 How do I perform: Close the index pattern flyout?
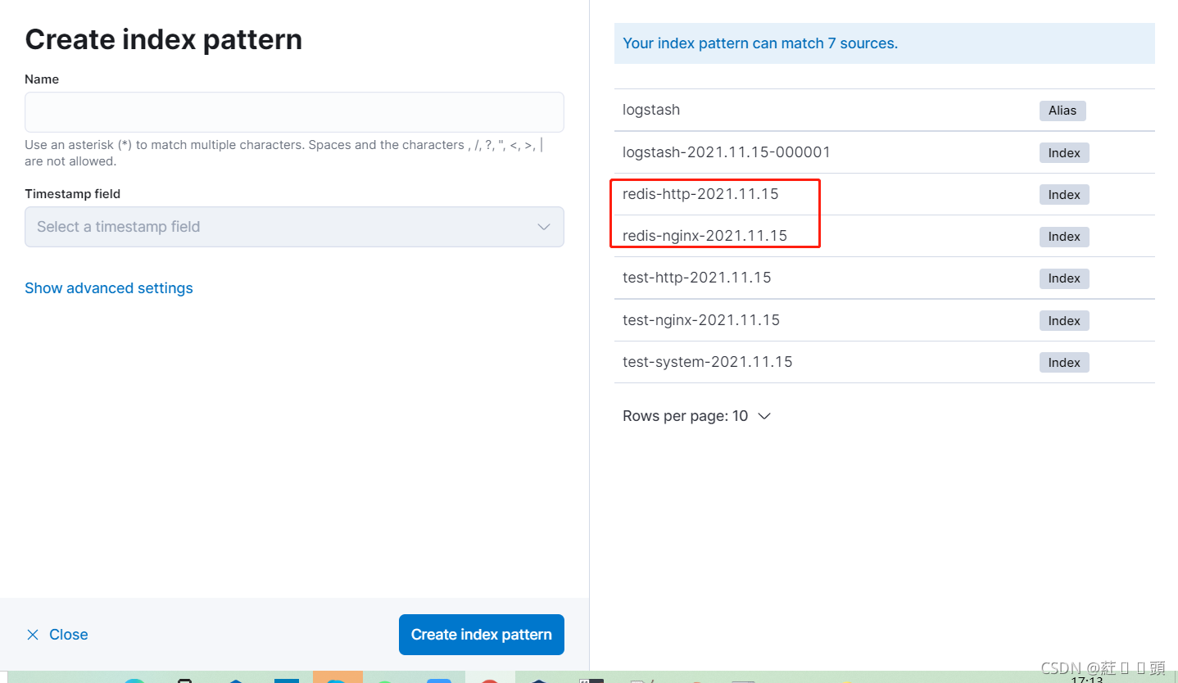pyautogui.click(x=57, y=635)
